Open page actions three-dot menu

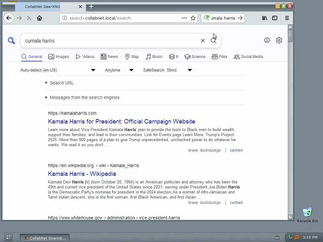184,18
